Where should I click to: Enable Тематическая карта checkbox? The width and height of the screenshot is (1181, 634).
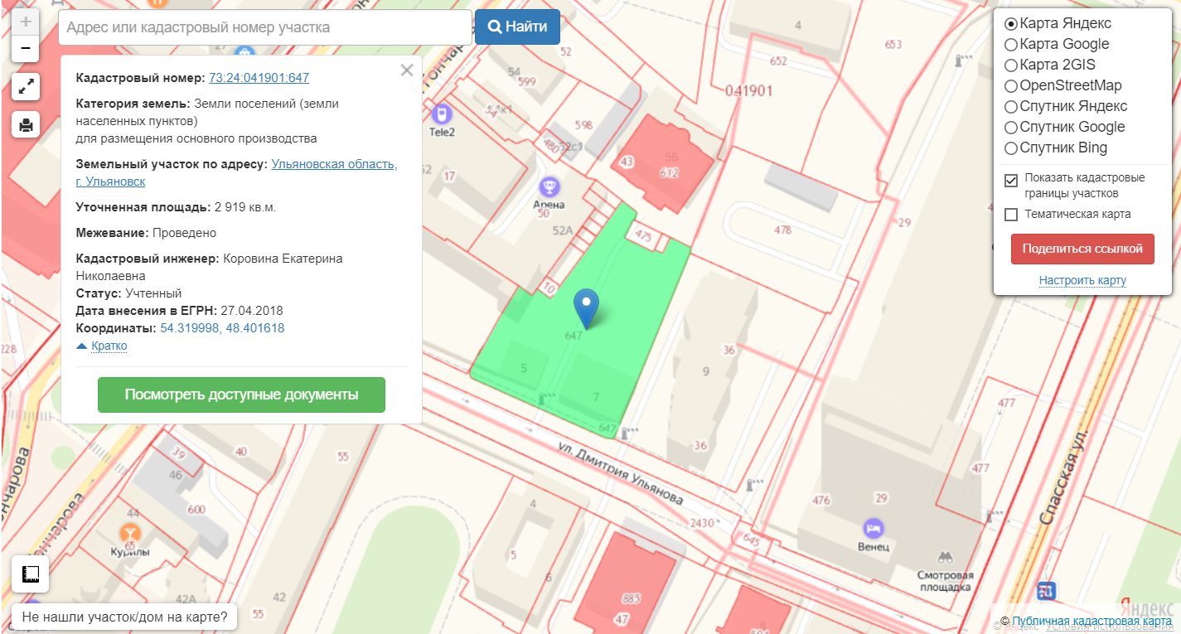[x=1011, y=215]
